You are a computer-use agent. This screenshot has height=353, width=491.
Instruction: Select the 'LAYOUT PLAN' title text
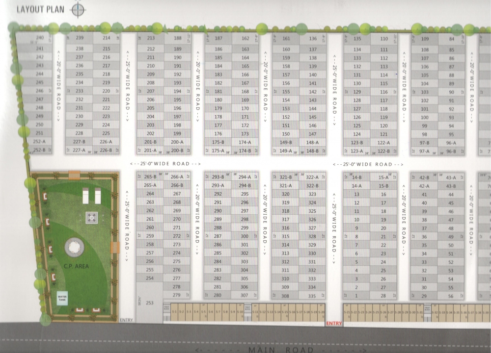(x=40, y=9)
